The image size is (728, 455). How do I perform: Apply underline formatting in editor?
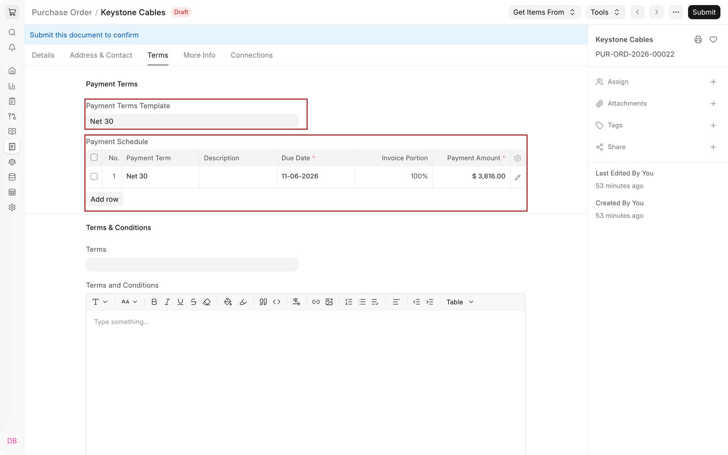[180, 302]
